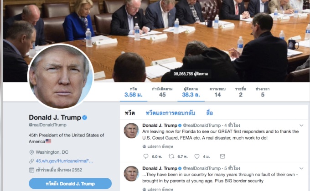Click the ทวีตถึง Donald J. Trump button
Screen dimensions: 310x191
[x=70, y=184]
